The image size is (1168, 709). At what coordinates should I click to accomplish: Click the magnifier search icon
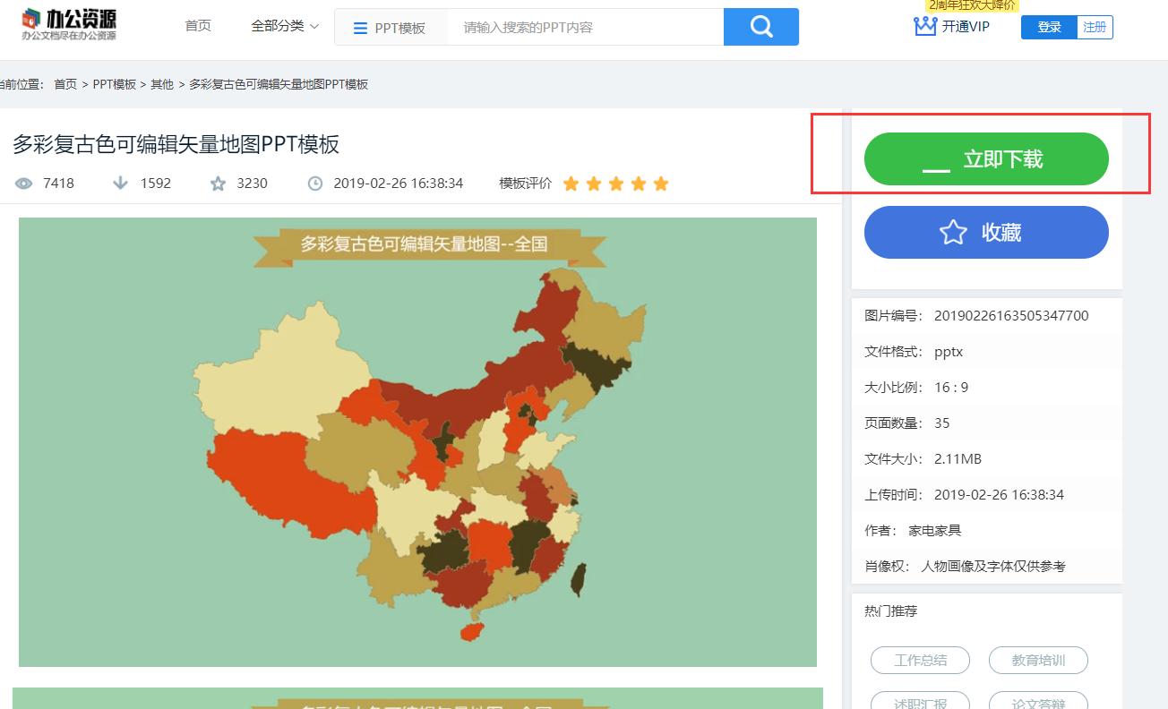pyautogui.click(x=760, y=27)
